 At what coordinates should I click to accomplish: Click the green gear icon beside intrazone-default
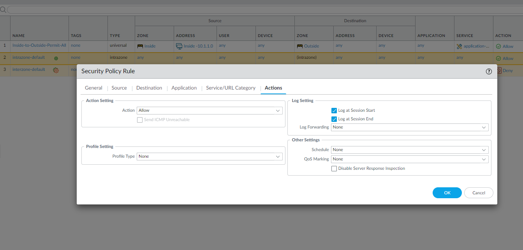pos(56,58)
